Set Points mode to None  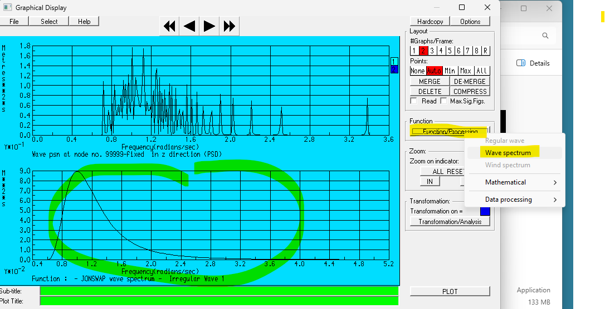click(x=417, y=71)
